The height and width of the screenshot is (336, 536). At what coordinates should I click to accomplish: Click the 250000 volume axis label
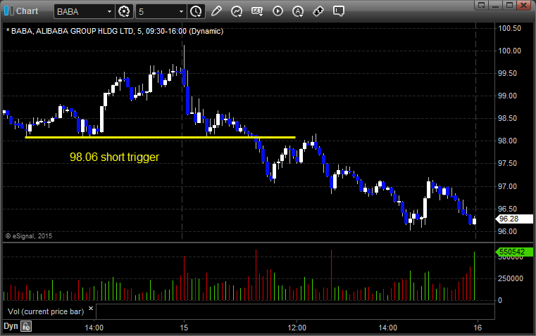tap(511, 278)
